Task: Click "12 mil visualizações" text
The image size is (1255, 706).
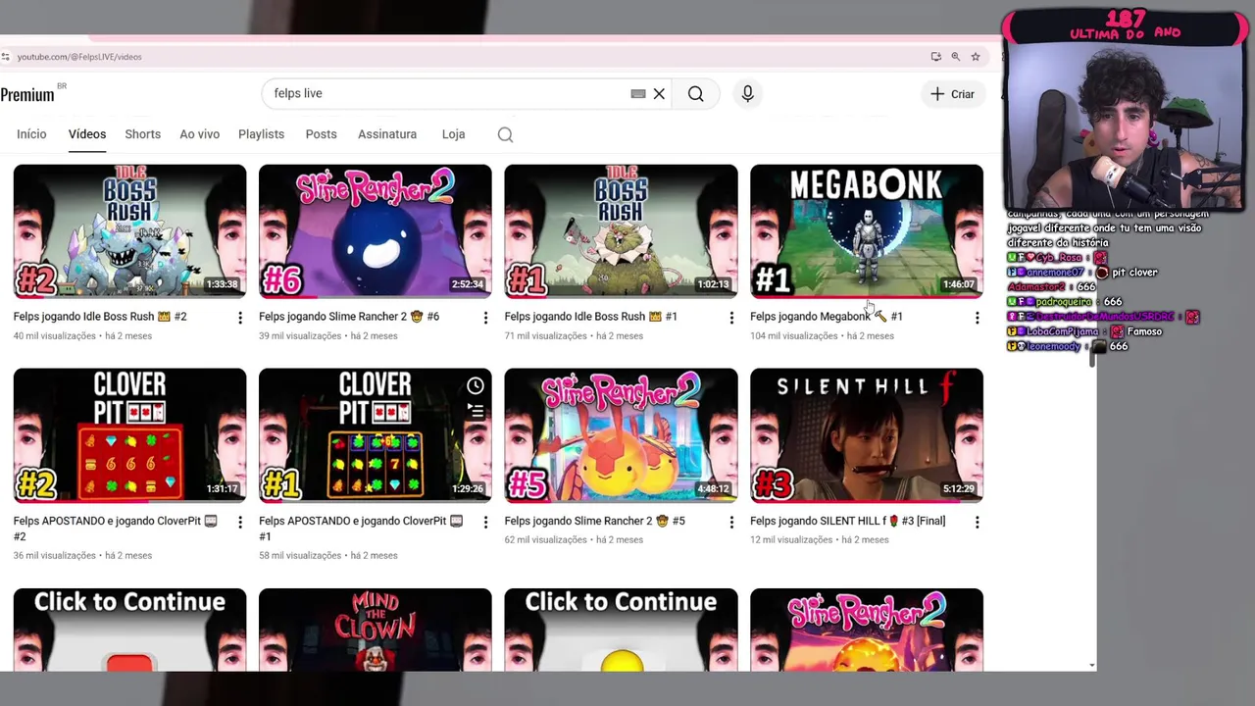Action: pos(791,540)
